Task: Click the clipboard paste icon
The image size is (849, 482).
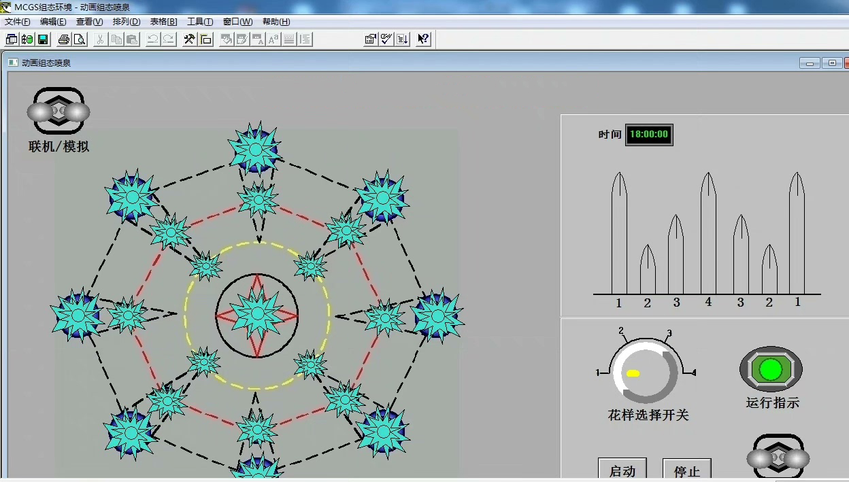Action: point(132,39)
